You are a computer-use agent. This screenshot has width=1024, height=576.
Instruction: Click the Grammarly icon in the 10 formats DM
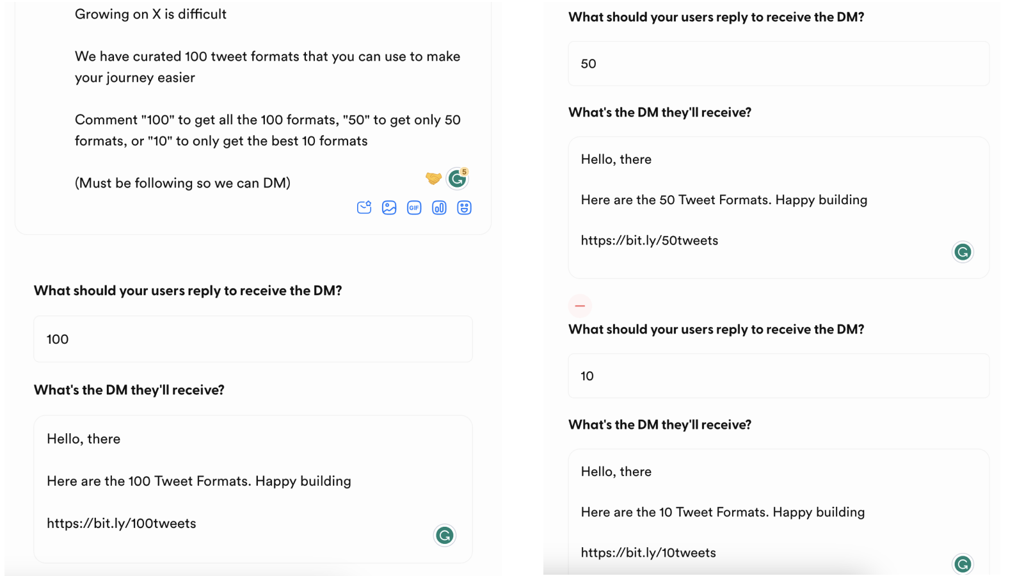pyautogui.click(x=963, y=564)
